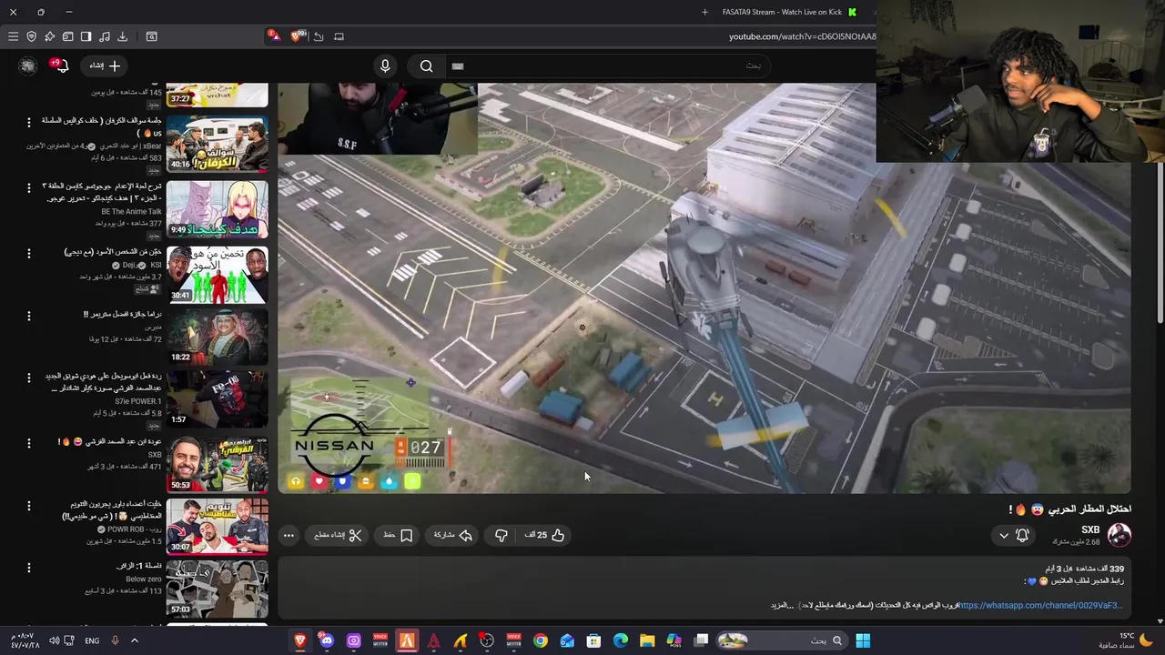Open YouTube notifications bell with 9+ badge
Viewport: 1165px width, 655px height.
click(60, 65)
